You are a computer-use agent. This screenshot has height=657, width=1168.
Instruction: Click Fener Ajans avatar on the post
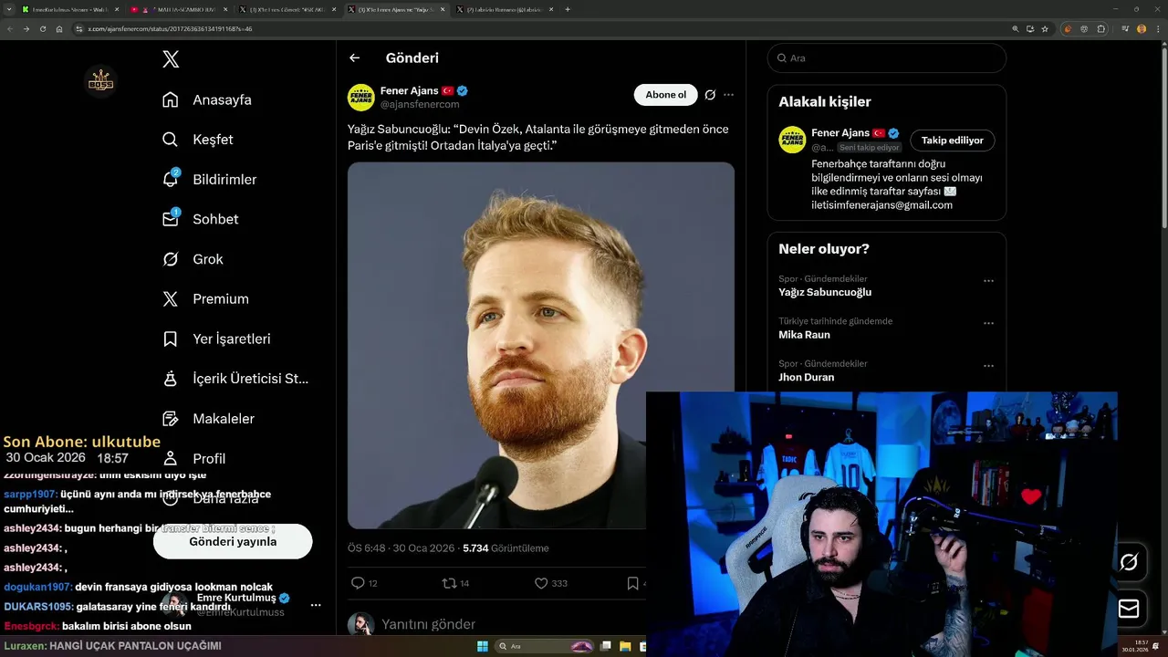point(361,98)
